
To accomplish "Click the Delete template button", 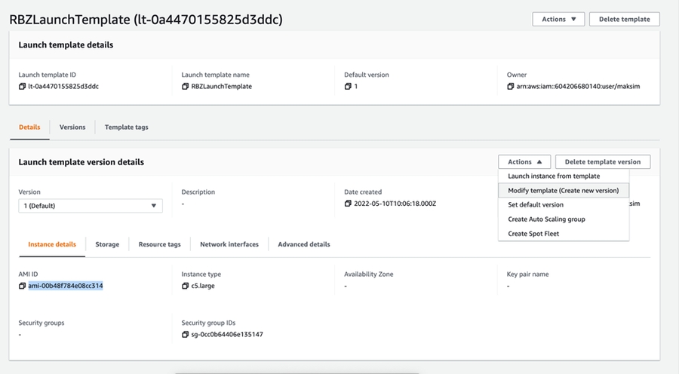I will pyautogui.click(x=624, y=19).
